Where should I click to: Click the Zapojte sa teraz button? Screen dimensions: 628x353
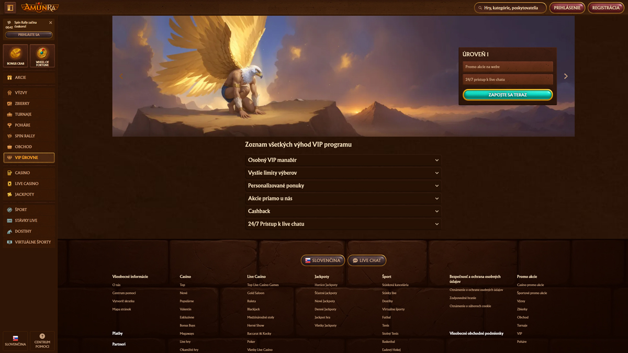click(x=507, y=95)
